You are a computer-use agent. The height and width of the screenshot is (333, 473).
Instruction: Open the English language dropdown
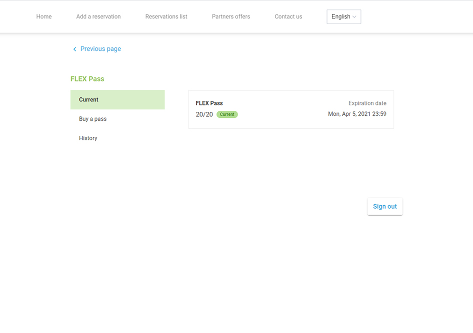pyautogui.click(x=343, y=16)
